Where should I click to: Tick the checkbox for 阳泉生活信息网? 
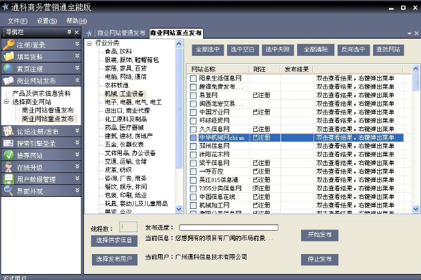(194, 78)
